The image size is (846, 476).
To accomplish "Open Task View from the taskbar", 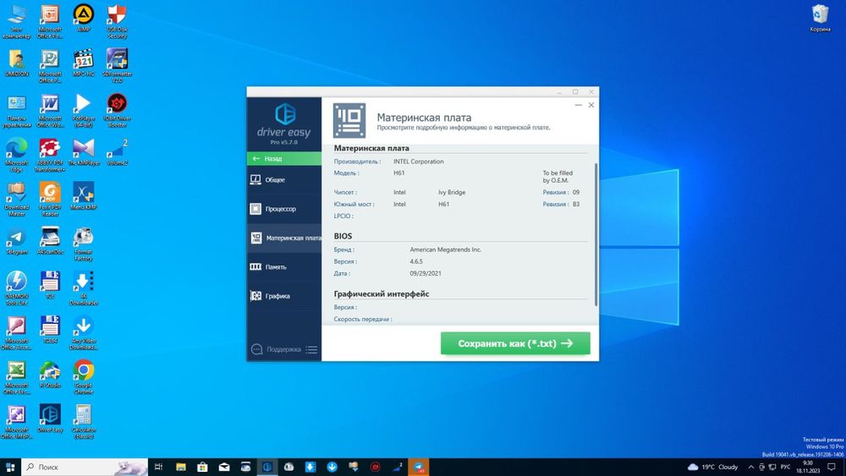I will 159,467.
